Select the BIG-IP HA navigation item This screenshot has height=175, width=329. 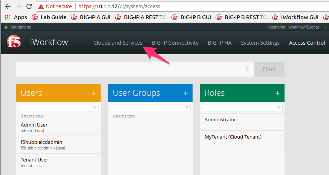click(x=220, y=43)
